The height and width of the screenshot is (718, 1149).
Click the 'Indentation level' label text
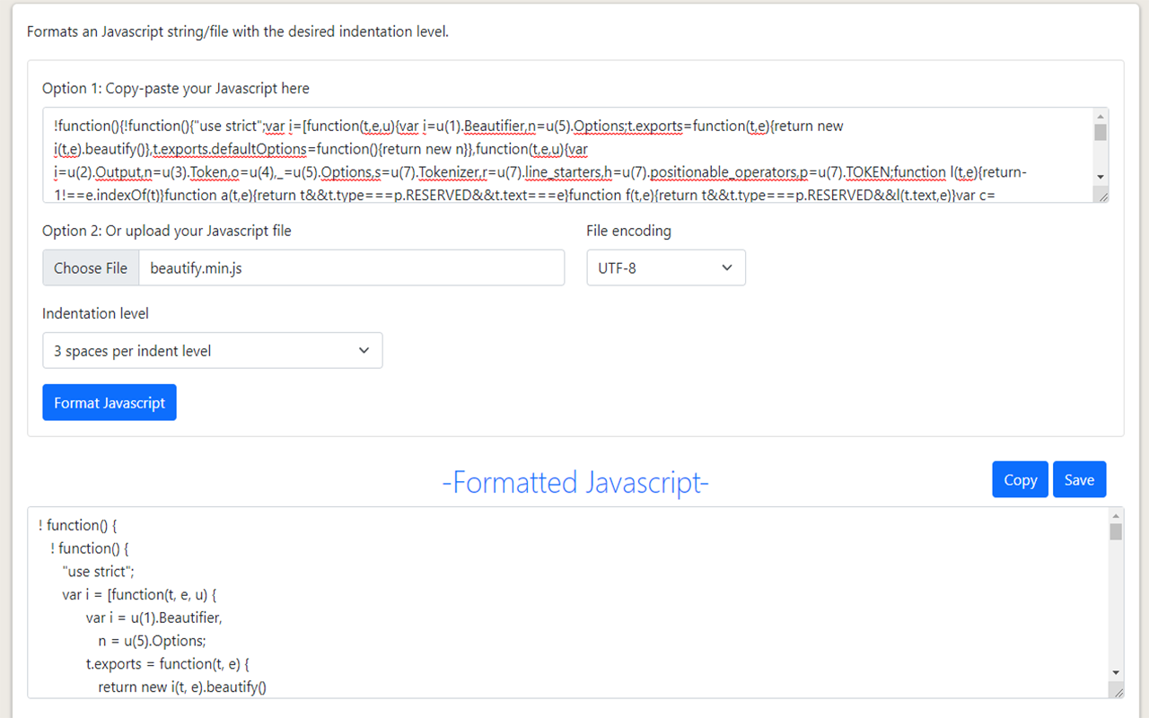[95, 313]
